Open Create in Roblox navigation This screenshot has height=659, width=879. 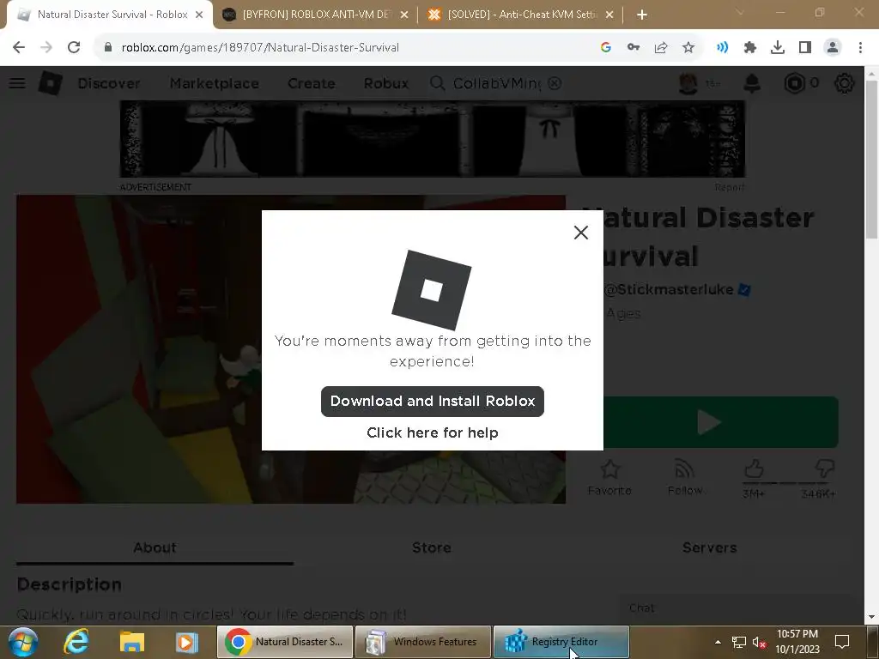[311, 83]
